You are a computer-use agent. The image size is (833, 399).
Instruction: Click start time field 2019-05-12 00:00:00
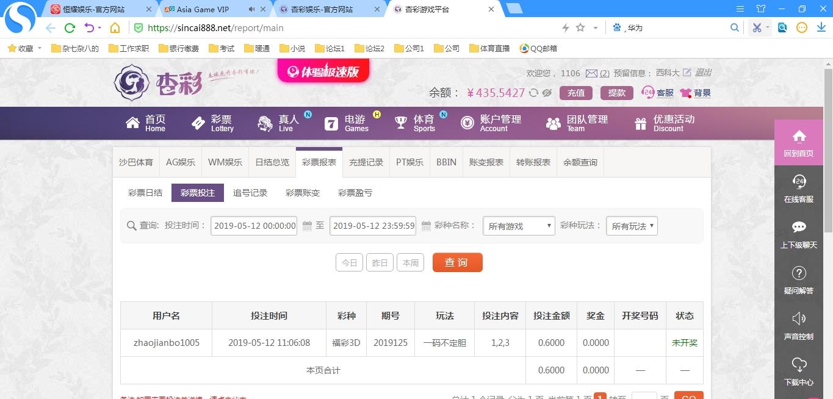(254, 226)
